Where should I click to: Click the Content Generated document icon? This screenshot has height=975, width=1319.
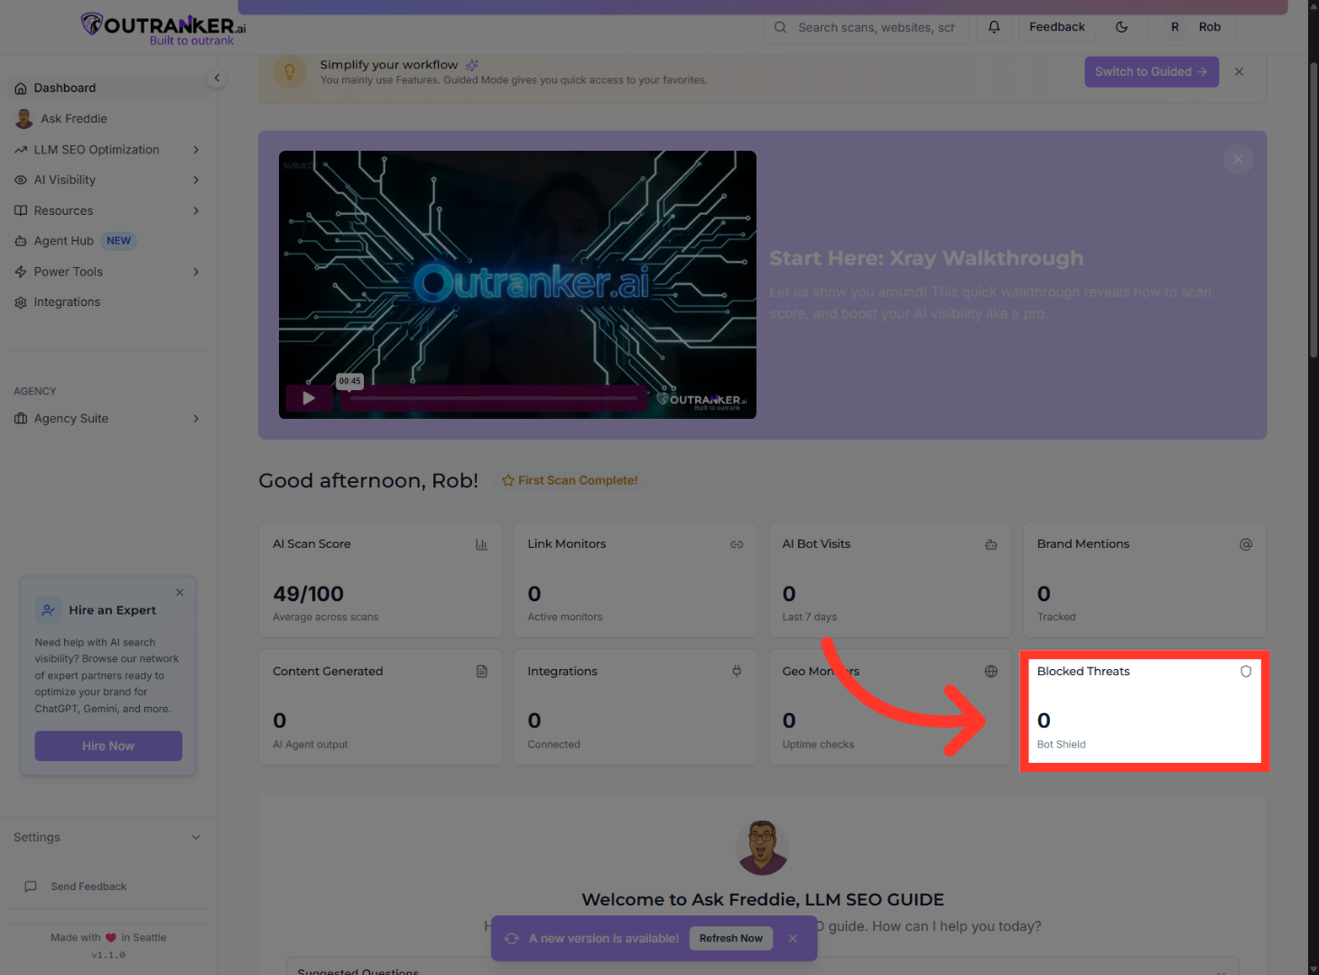coord(482,672)
